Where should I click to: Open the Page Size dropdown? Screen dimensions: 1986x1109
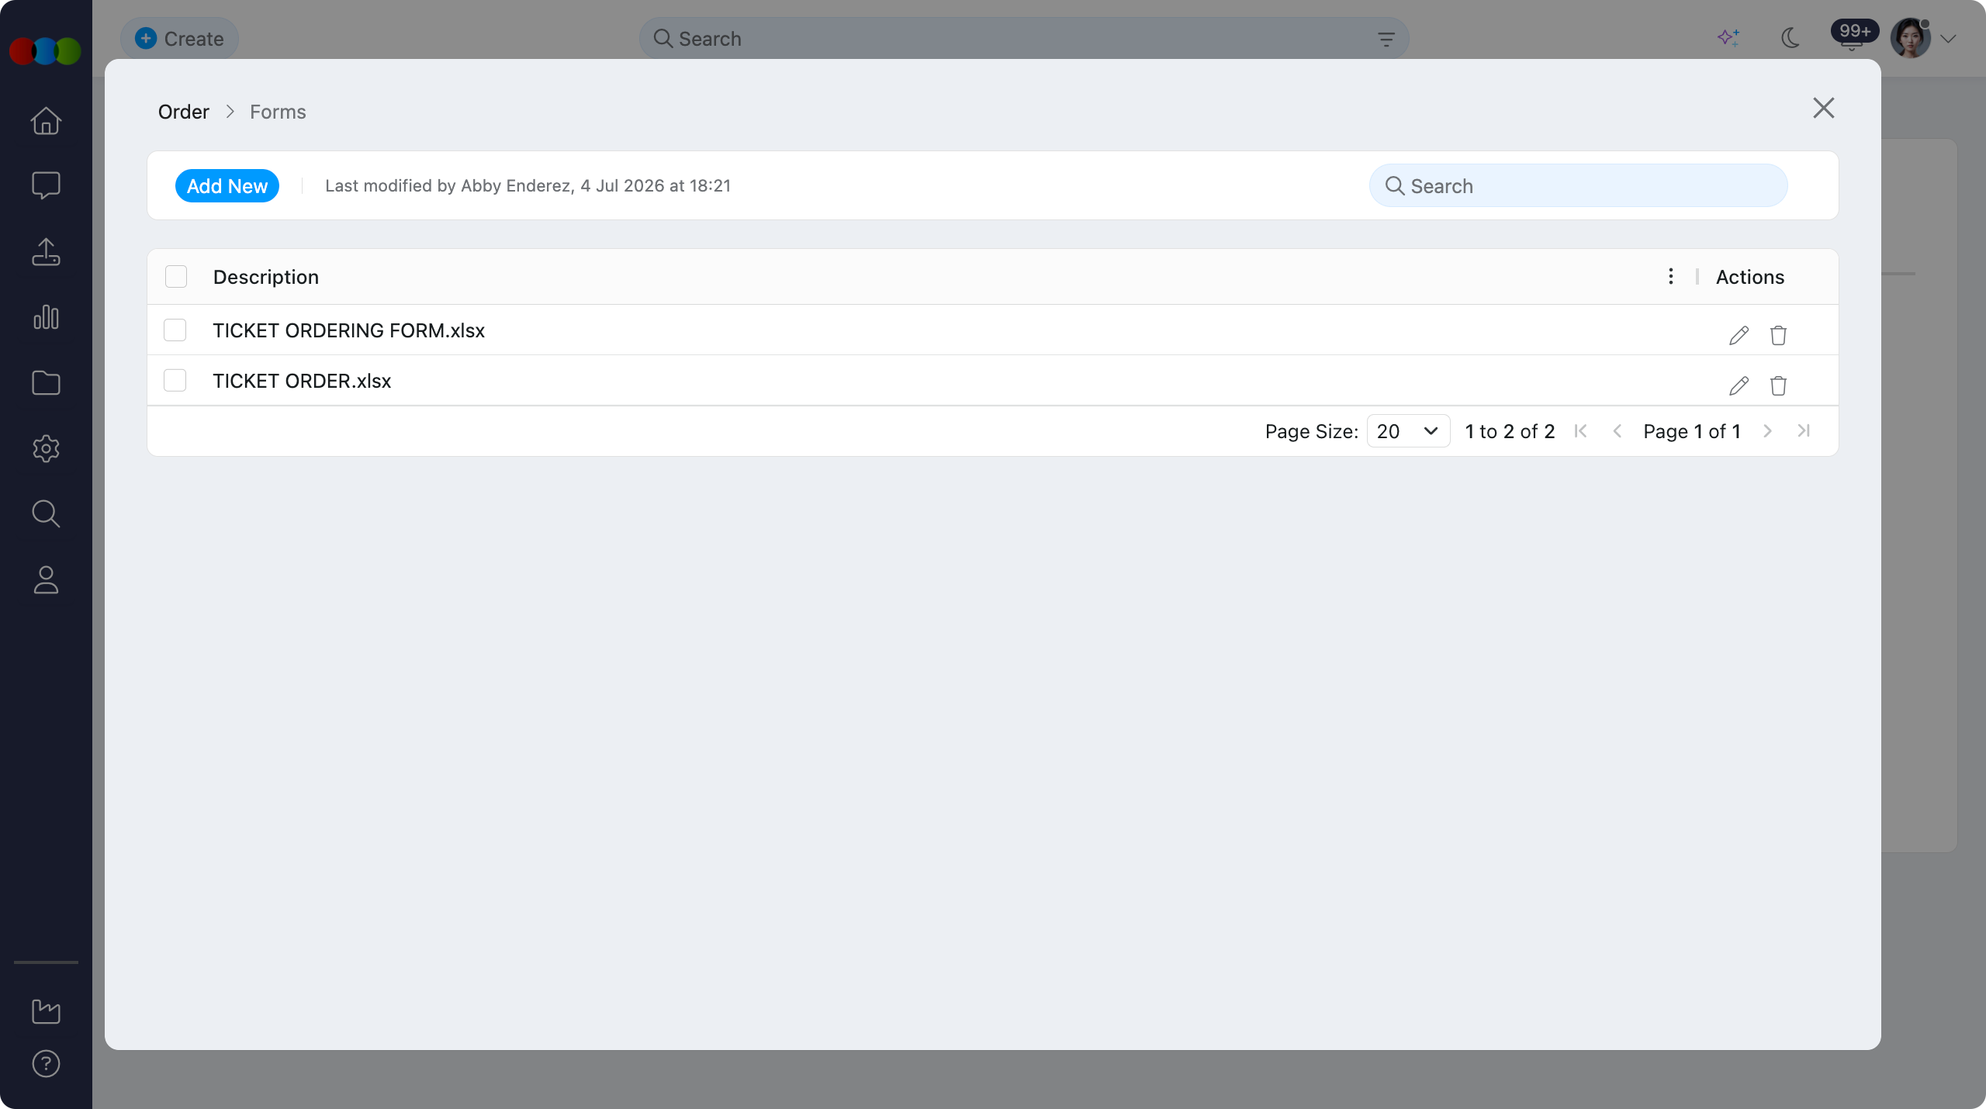pos(1408,431)
